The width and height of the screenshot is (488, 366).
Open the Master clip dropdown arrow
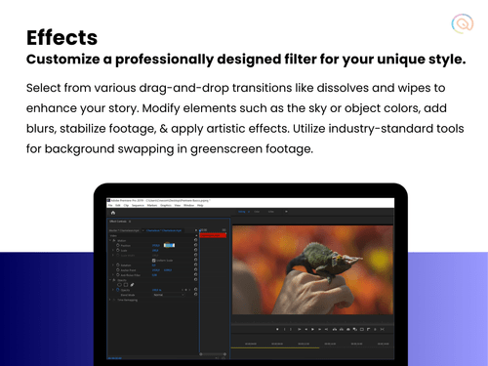pyautogui.click(x=142, y=230)
